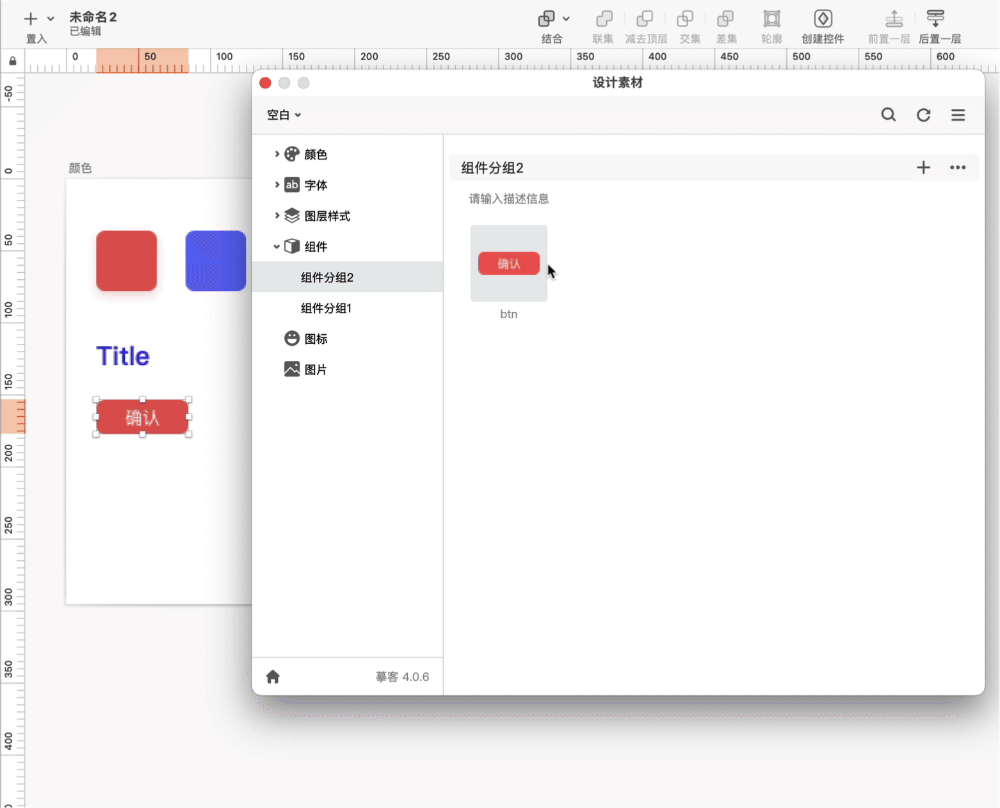The image size is (1000, 808).
Task: Click the 创建控件 toolbar icon
Action: pyautogui.click(x=823, y=19)
